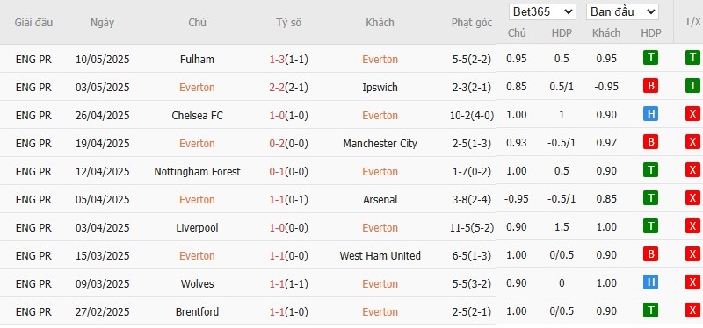Click green T handicap badge for Fulham match
Viewport: 703px width, 328px height.
650,58
